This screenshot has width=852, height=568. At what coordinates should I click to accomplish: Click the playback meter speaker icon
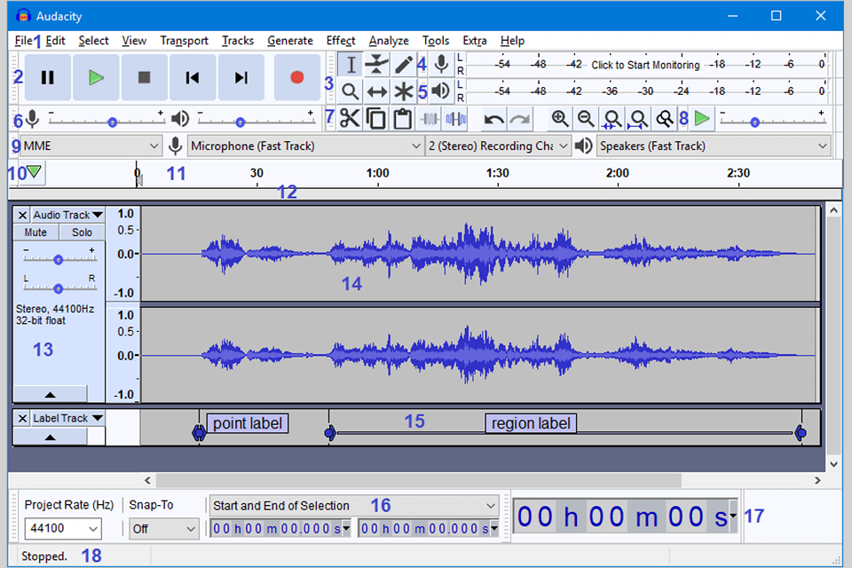[441, 91]
